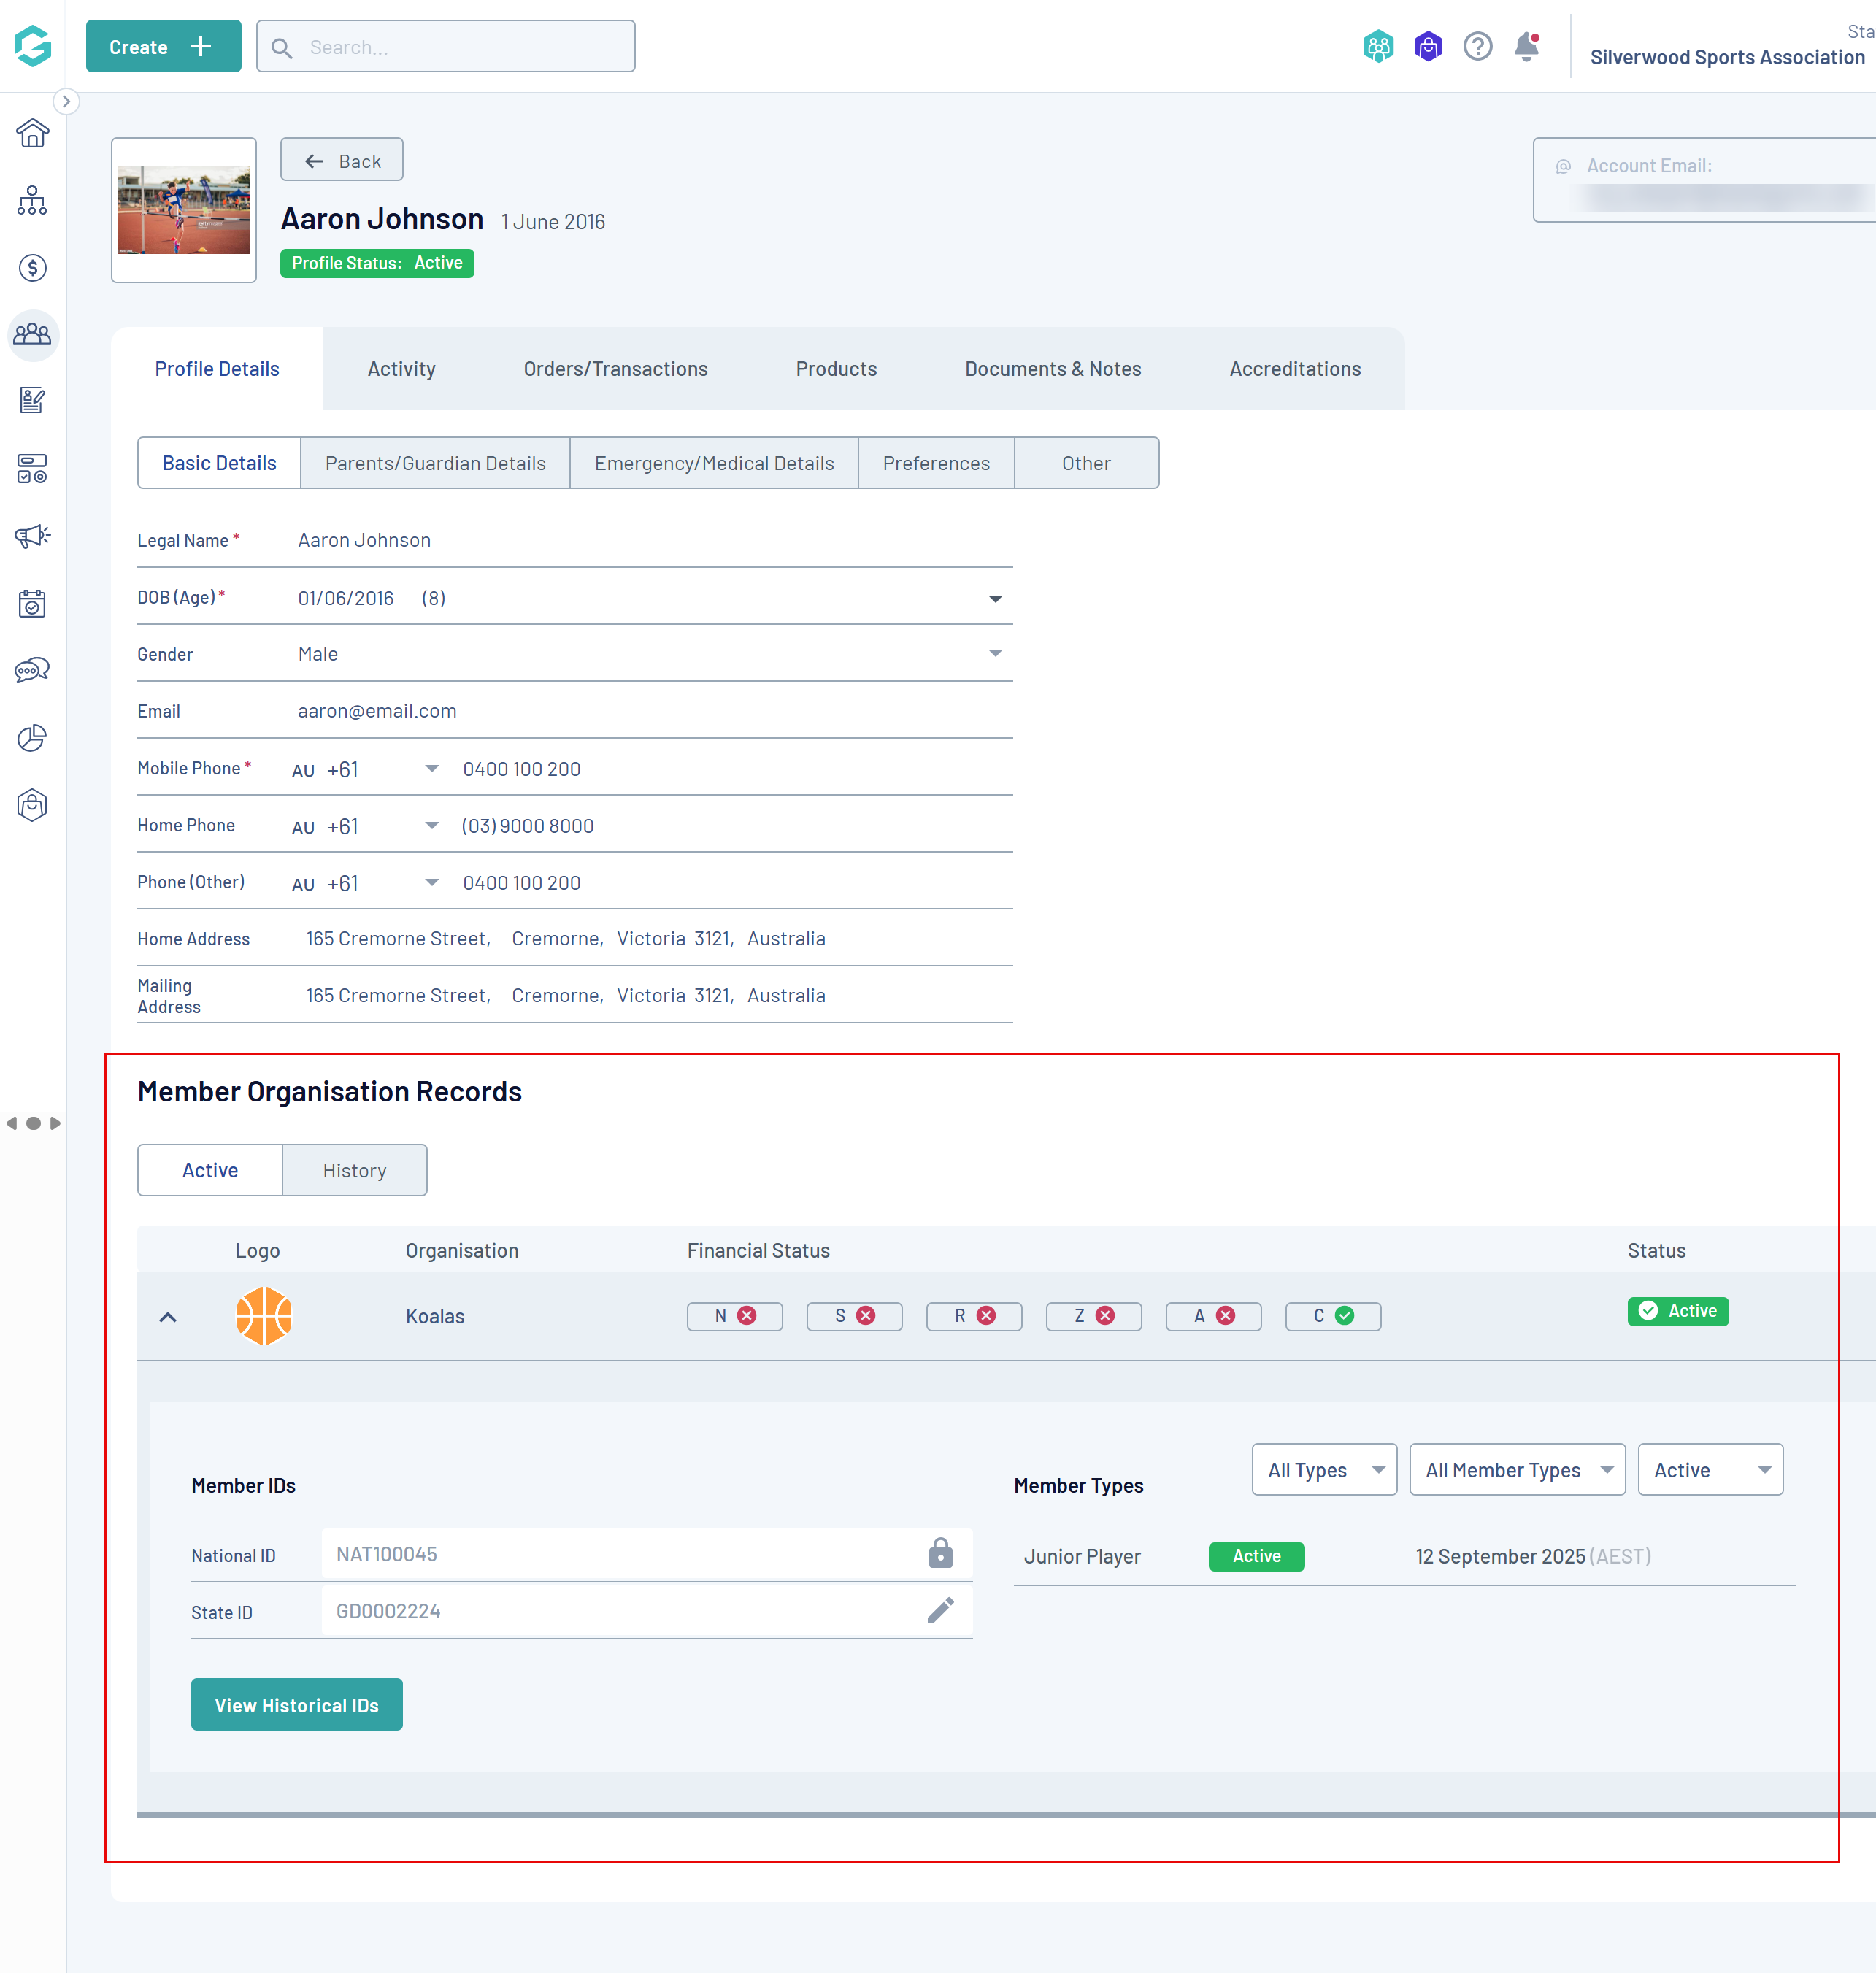Click the Back button
This screenshot has height=1973, width=1876.
click(342, 160)
